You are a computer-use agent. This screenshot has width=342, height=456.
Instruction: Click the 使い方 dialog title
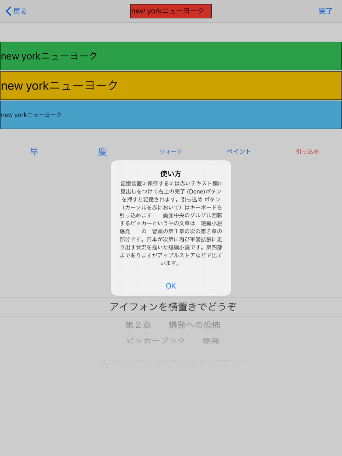(x=171, y=174)
